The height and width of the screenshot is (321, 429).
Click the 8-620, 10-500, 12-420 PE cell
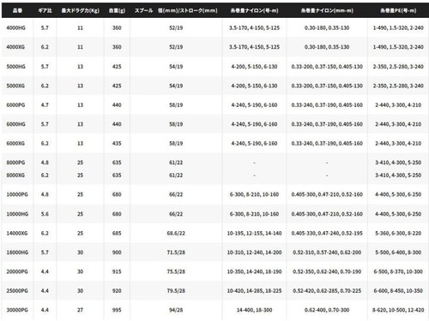coord(398,310)
